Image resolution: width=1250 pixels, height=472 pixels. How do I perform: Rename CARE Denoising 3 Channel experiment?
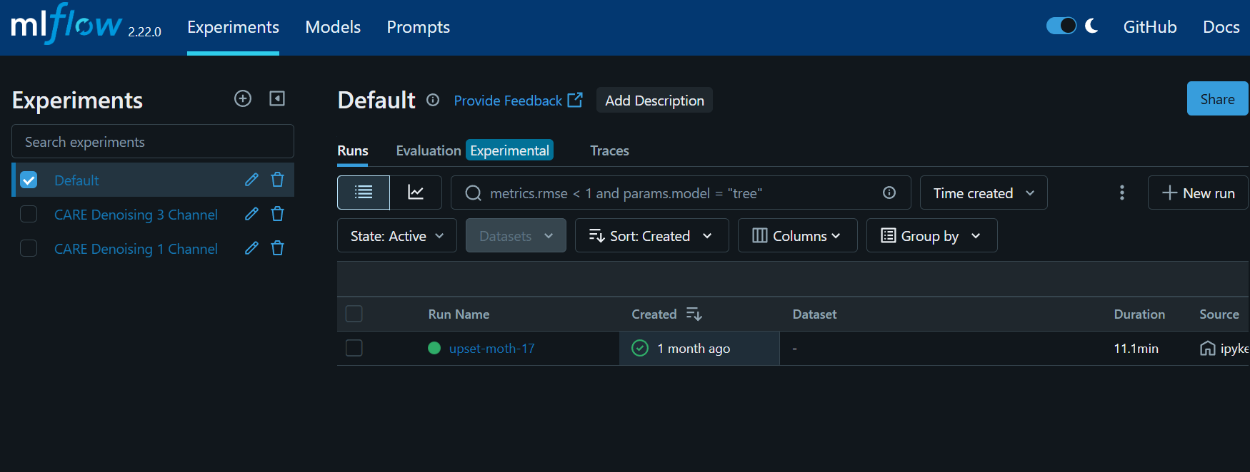click(x=251, y=214)
